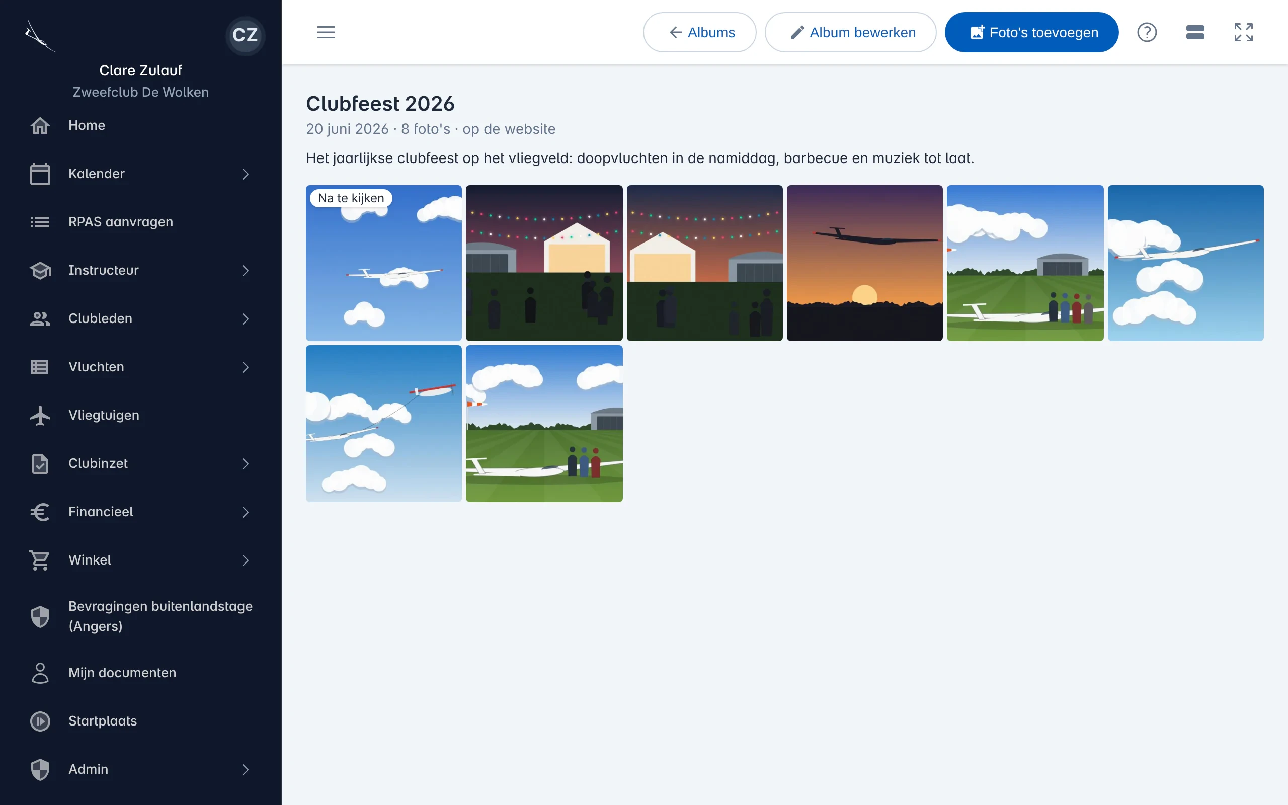Expand the Winkel submenu chevron
This screenshot has width=1288, height=805.
246,560
